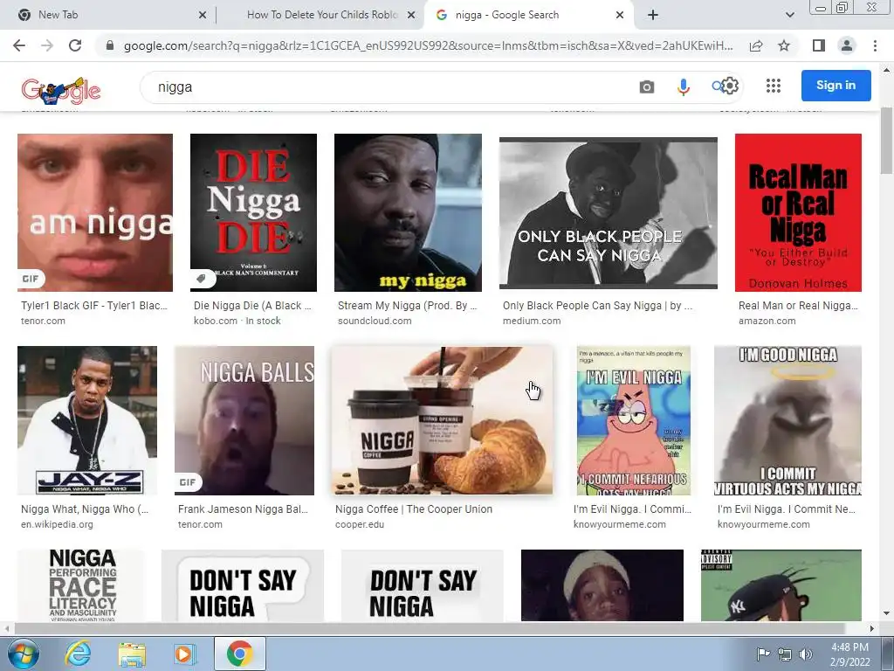
Task: Close the How To Delete Your Childs Roblox tab
Action: coord(411,15)
